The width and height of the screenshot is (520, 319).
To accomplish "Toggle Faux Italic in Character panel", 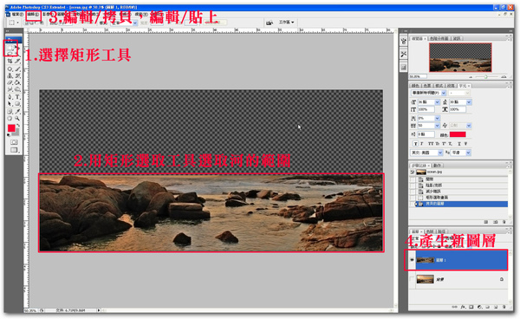I will [x=422, y=144].
